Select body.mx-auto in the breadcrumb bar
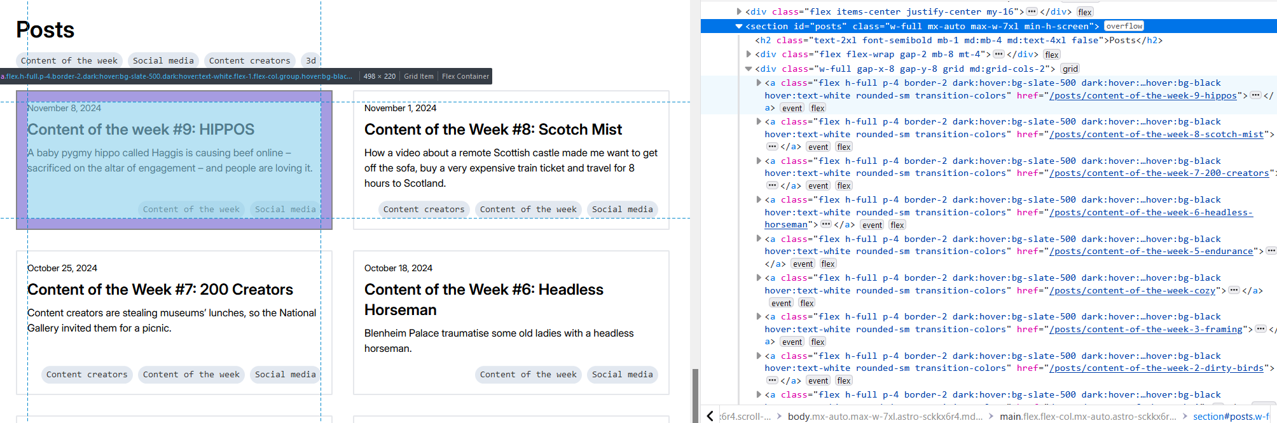The width and height of the screenshot is (1277, 423). (x=884, y=417)
